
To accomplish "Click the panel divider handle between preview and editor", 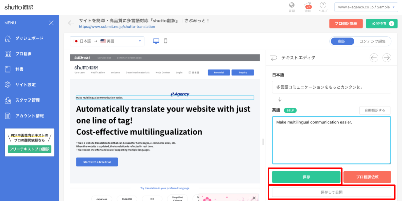I will pos(263,142).
